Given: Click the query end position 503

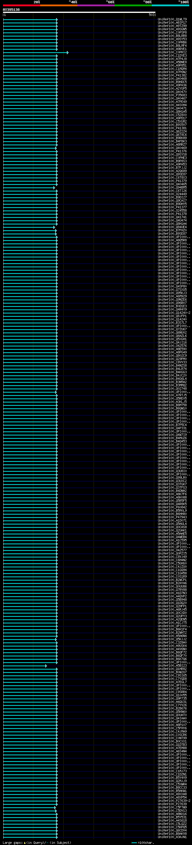Looking at the screenshot, I should (x=151, y=15).
